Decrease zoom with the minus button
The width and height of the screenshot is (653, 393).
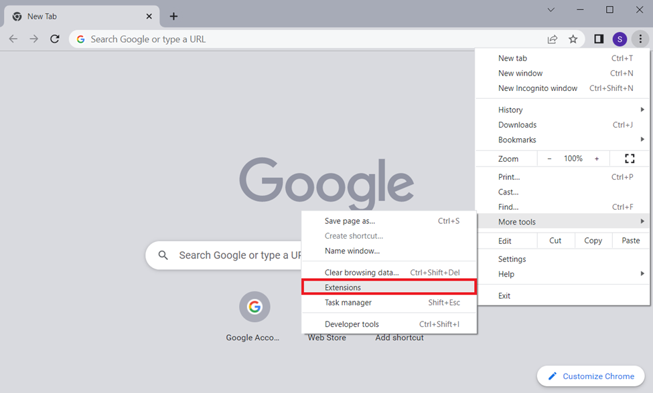[549, 158]
